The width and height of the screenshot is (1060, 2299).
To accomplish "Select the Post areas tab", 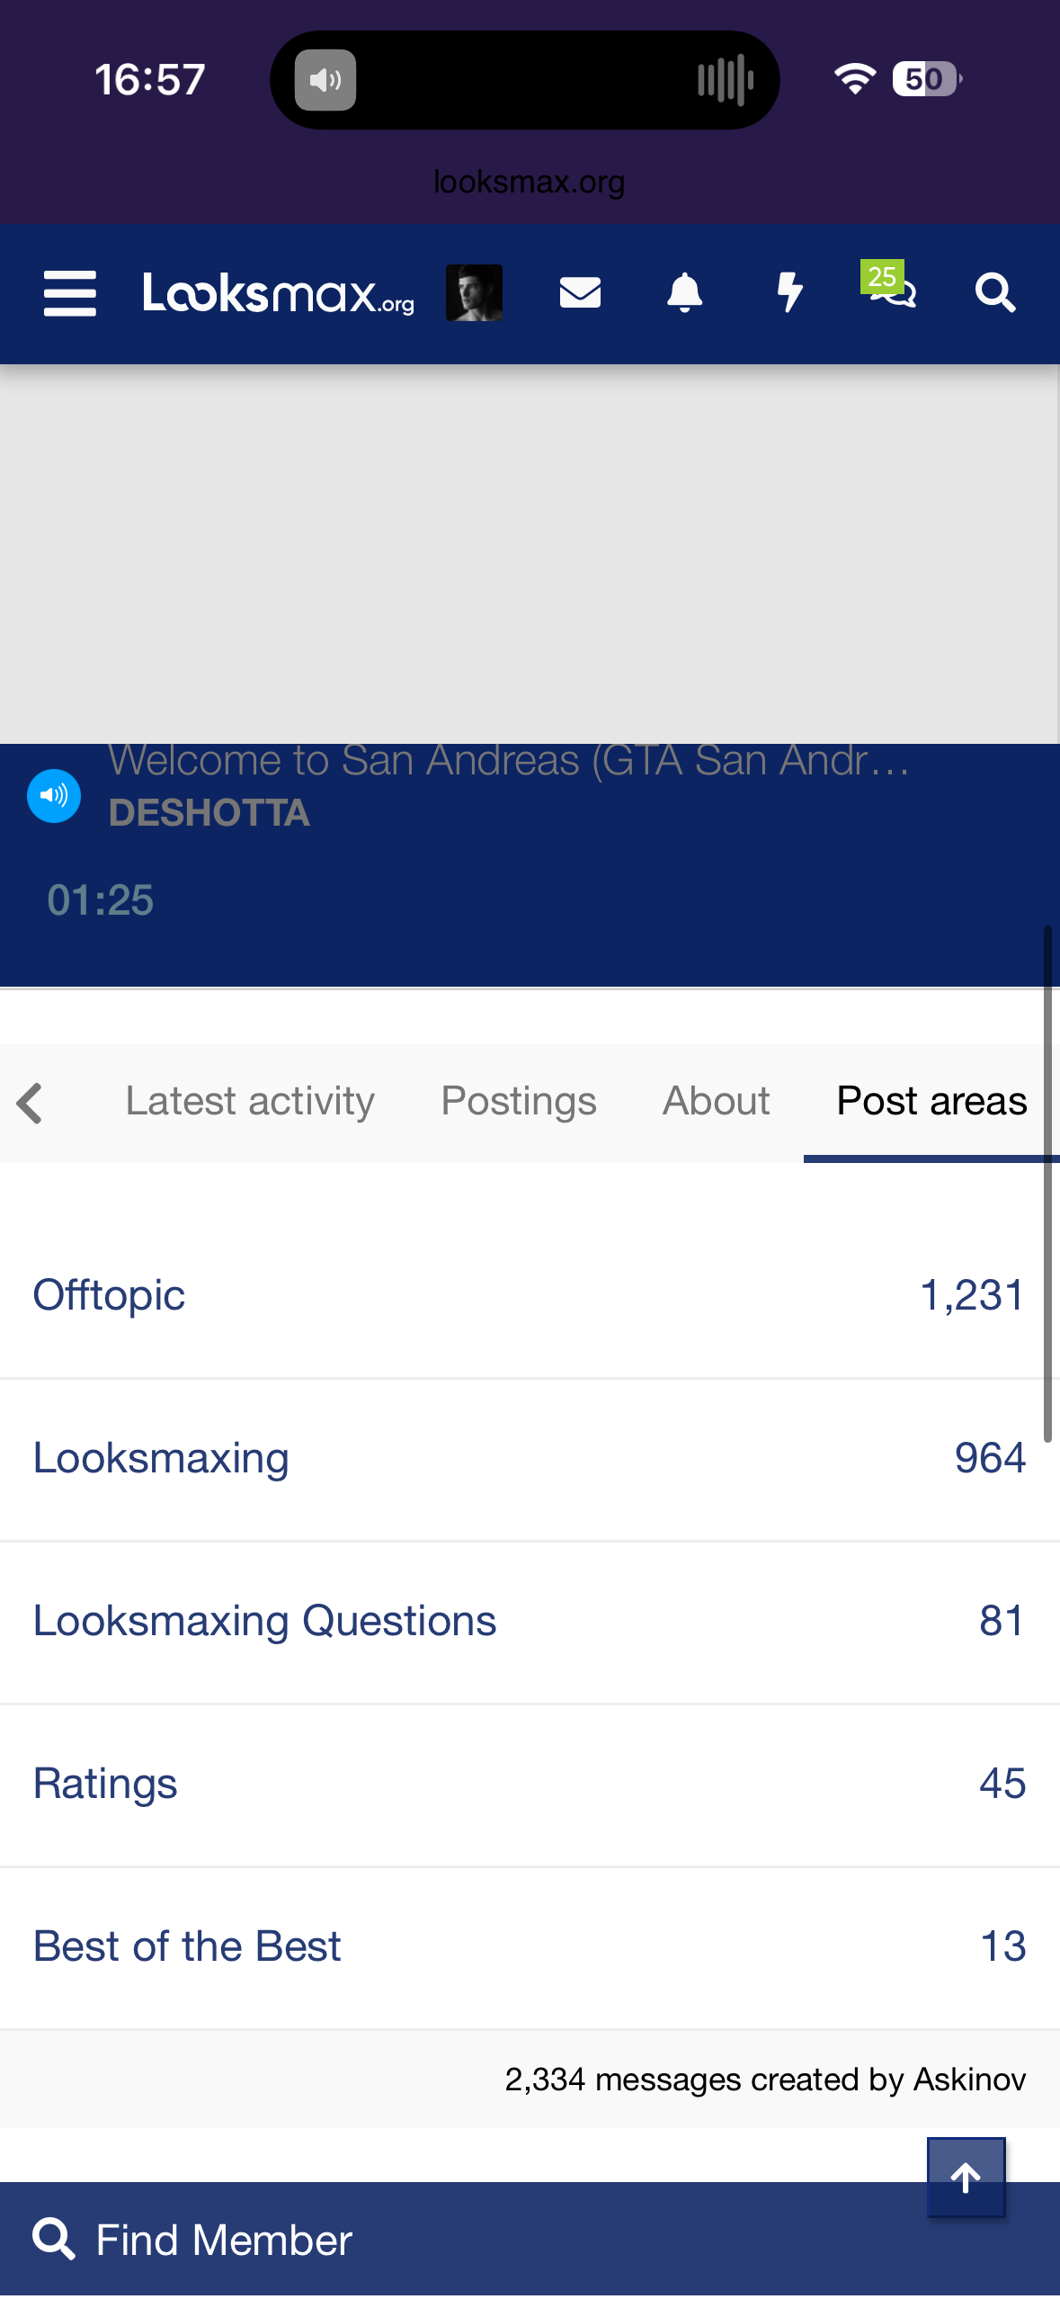I will [x=931, y=1102].
